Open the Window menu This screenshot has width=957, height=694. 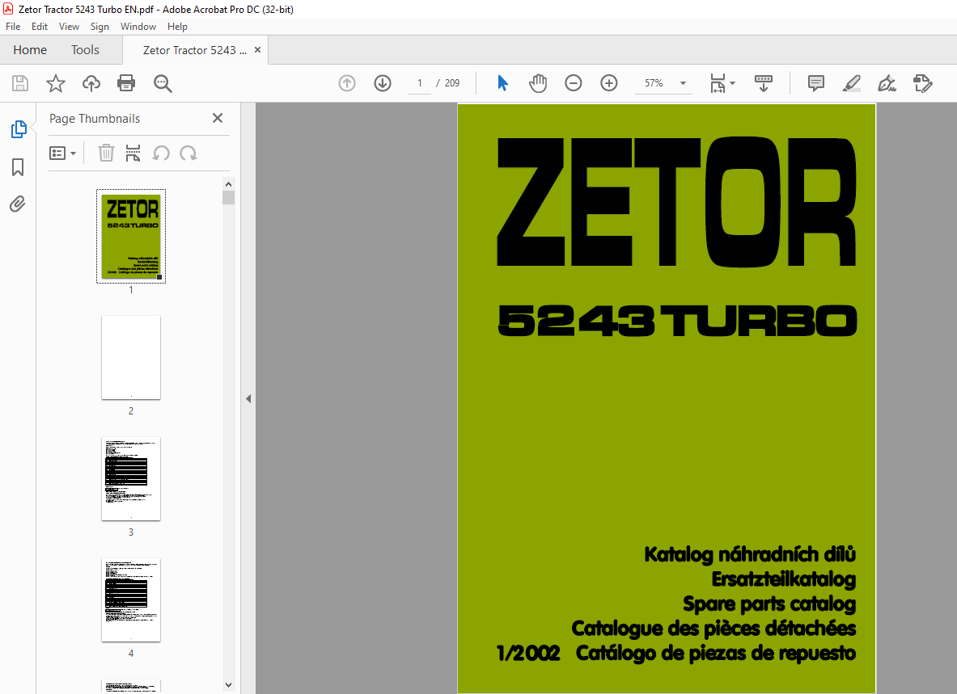coord(138,26)
